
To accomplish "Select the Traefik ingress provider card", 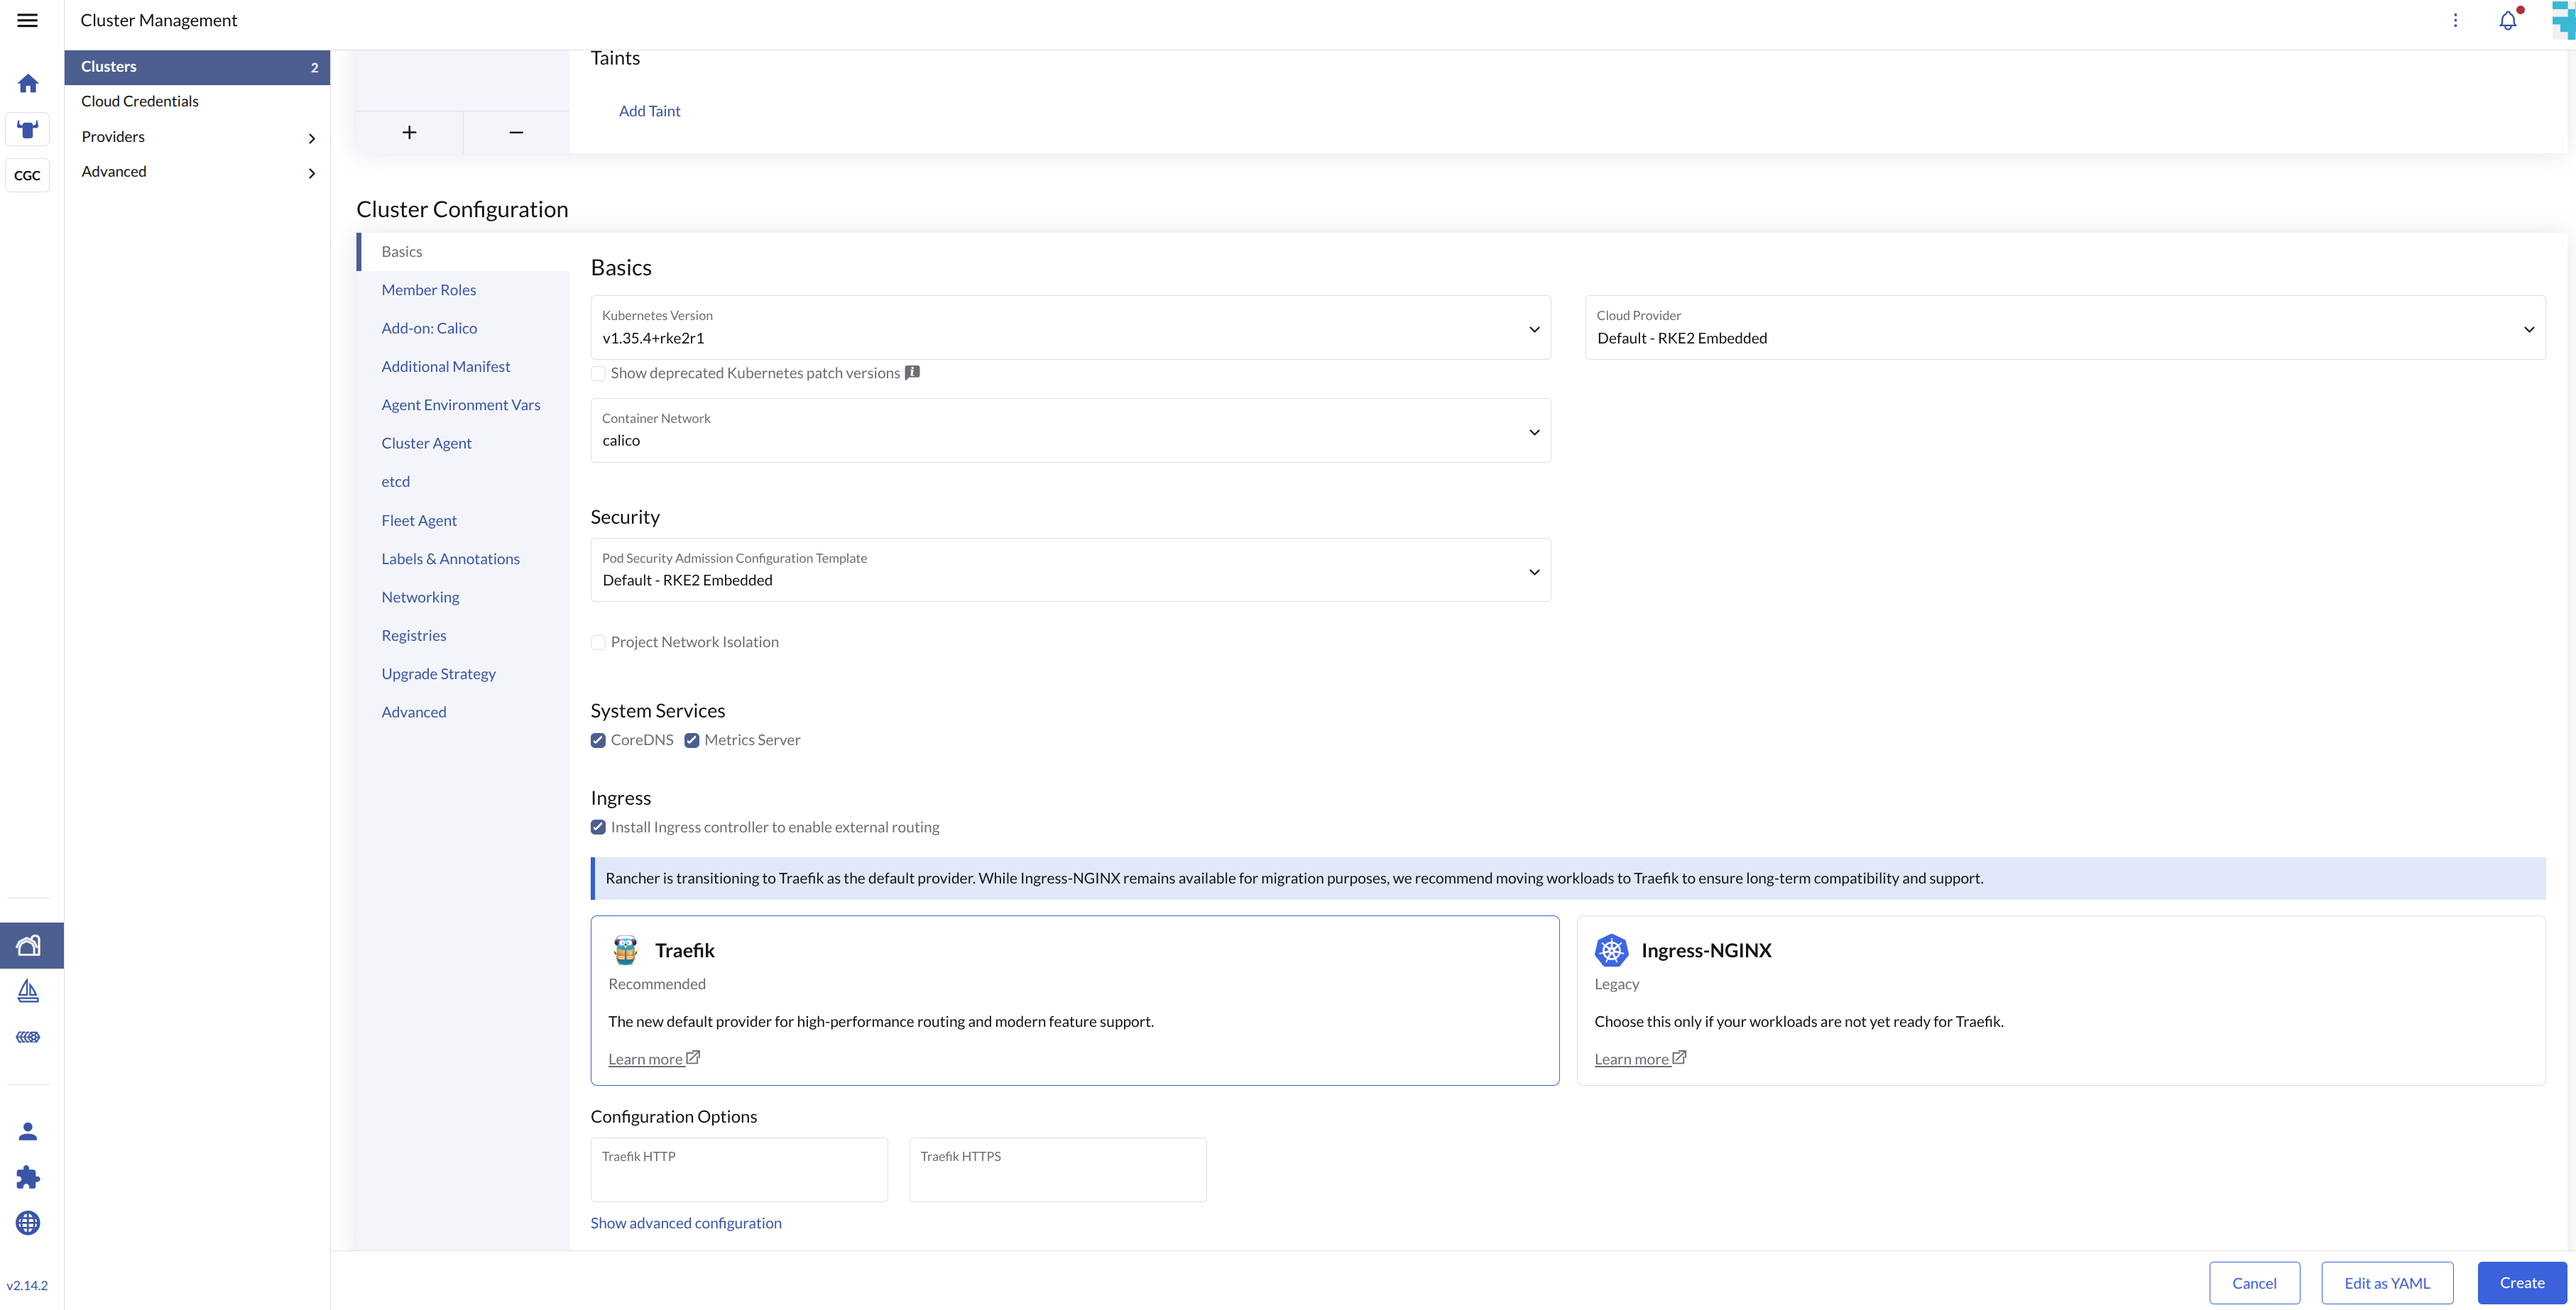I will coord(1075,1000).
